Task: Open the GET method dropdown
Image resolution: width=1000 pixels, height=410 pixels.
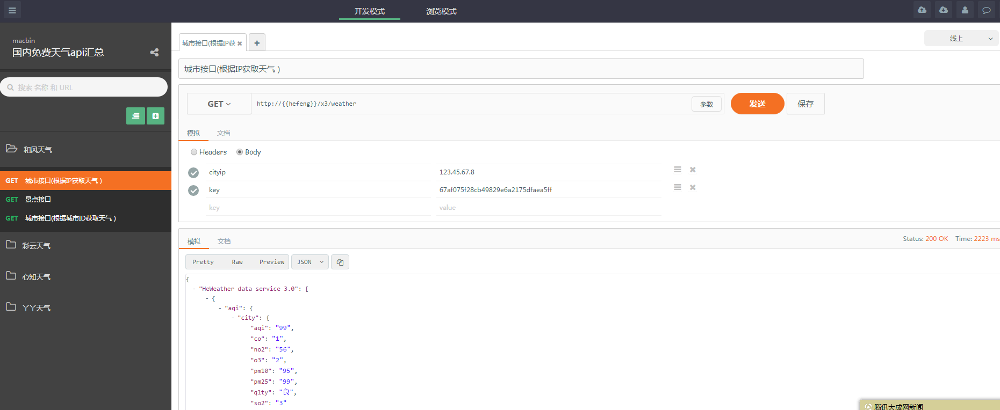Action: point(219,104)
